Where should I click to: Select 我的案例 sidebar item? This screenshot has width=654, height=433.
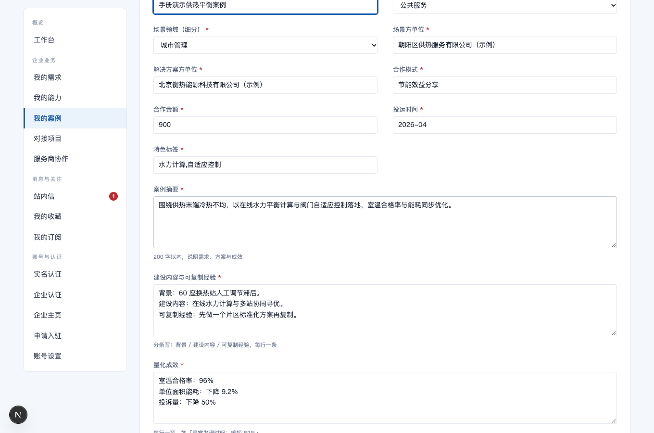[75, 118]
